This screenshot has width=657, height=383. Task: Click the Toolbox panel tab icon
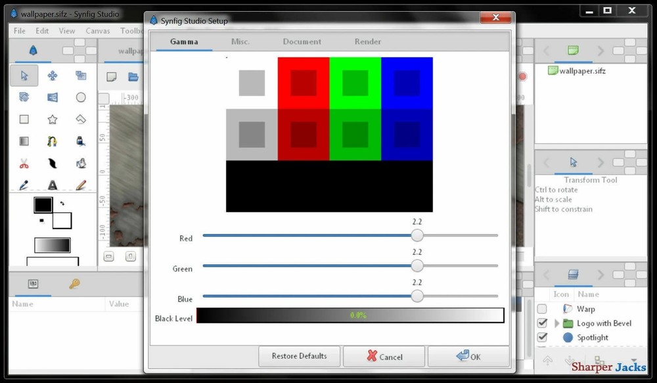pos(33,51)
